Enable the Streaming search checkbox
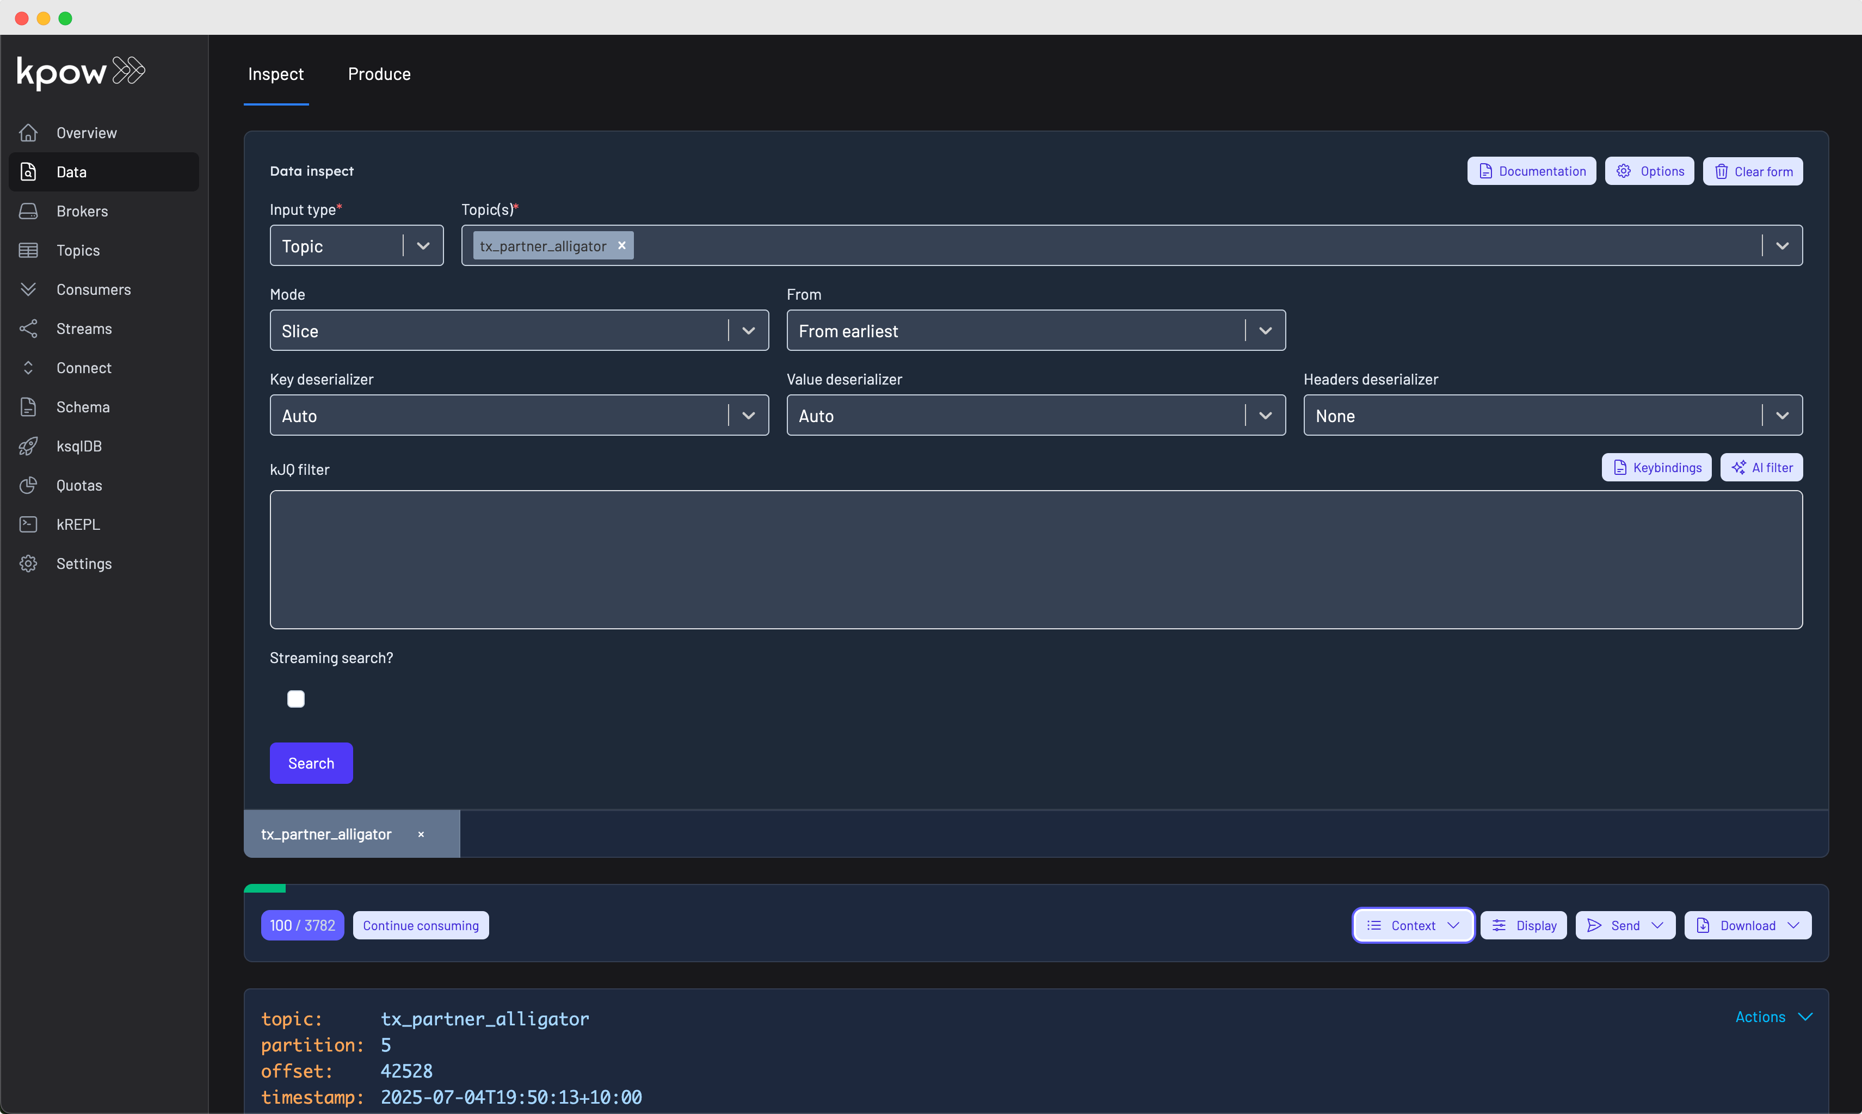 pos(296,699)
